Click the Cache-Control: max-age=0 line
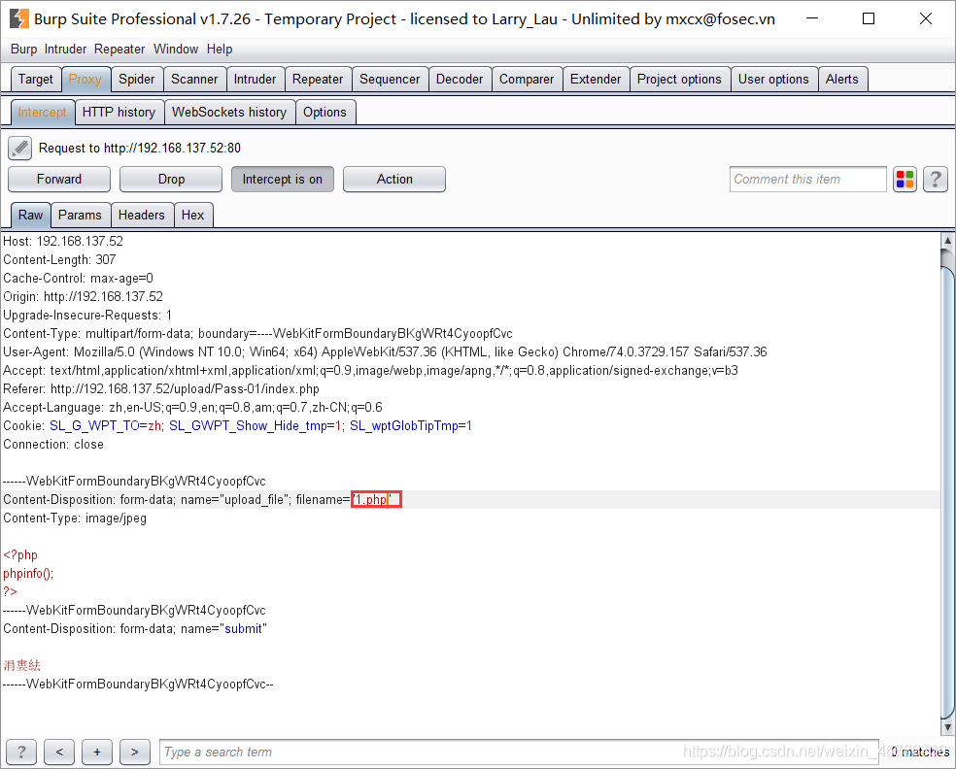 (x=78, y=278)
